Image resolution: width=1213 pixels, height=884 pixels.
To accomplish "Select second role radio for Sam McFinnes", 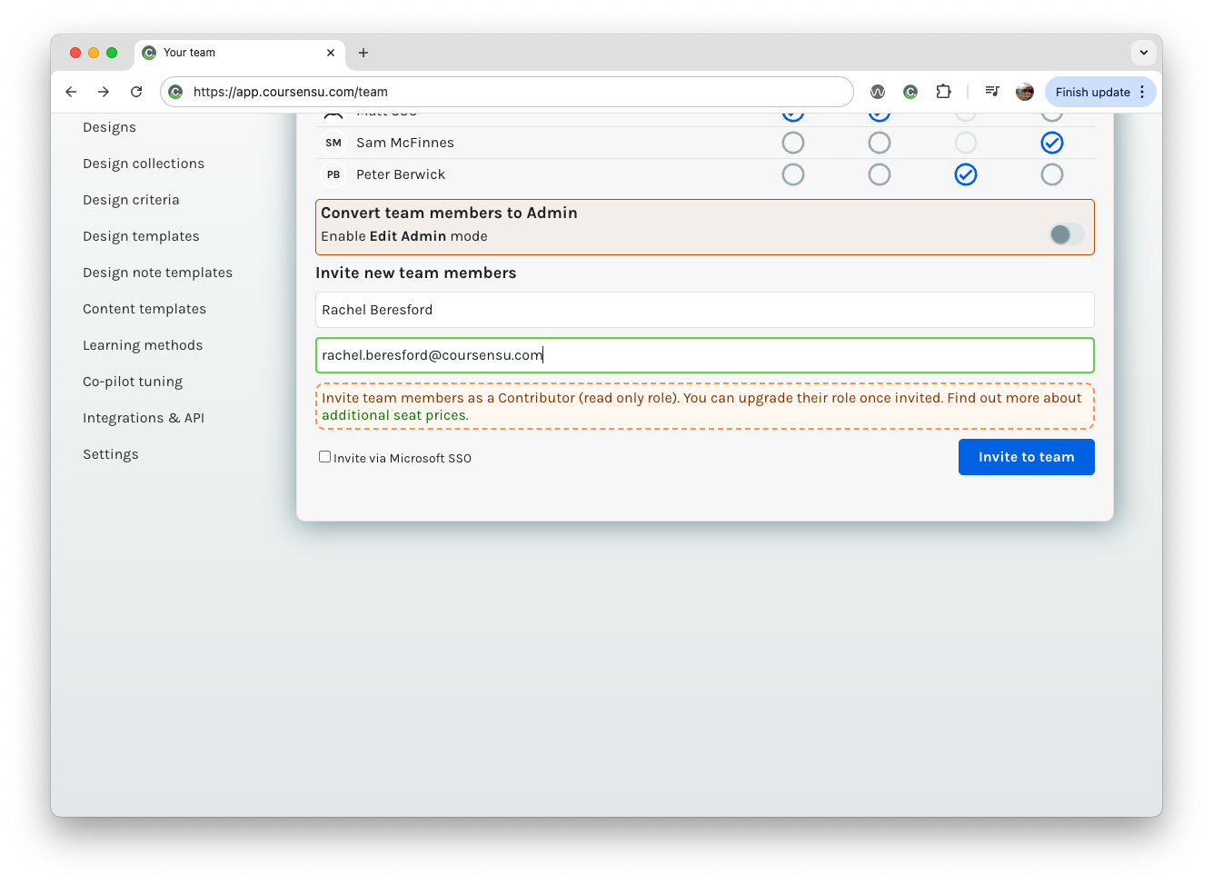I will [x=880, y=143].
